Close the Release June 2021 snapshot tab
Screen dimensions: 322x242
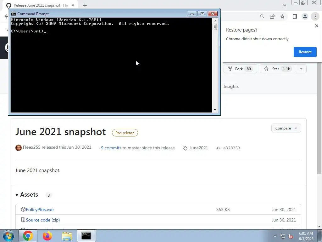[73, 5]
